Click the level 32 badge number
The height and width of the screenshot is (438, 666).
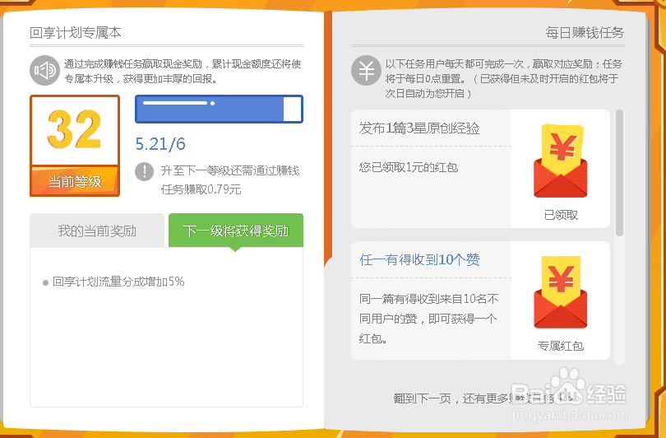point(75,130)
